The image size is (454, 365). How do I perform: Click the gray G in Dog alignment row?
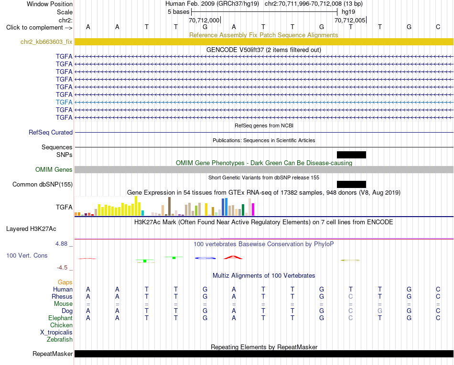[x=380, y=311]
